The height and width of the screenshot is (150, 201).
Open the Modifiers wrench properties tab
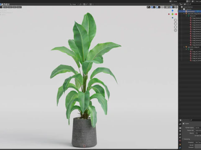180,148
